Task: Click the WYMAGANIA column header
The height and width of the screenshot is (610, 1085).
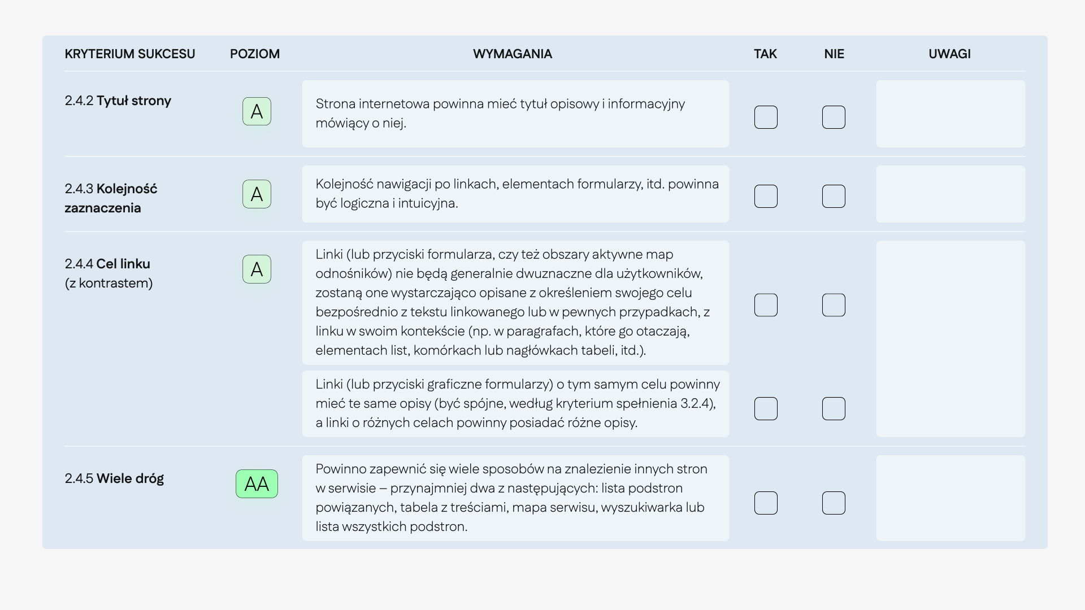Action: click(x=512, y=54)
